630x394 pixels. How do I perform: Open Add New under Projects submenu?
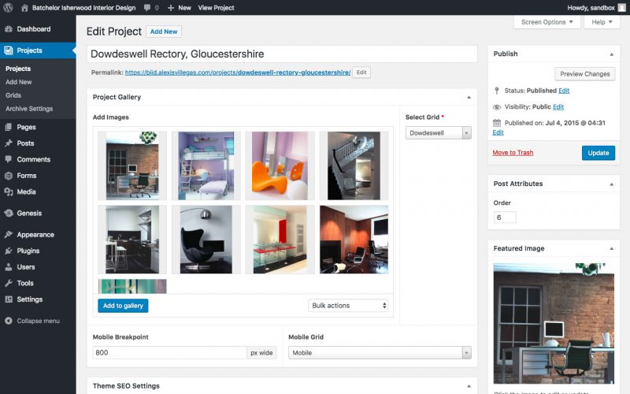(18, 82)
